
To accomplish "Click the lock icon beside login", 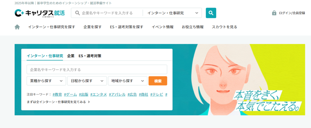I will tap(274, 13).
